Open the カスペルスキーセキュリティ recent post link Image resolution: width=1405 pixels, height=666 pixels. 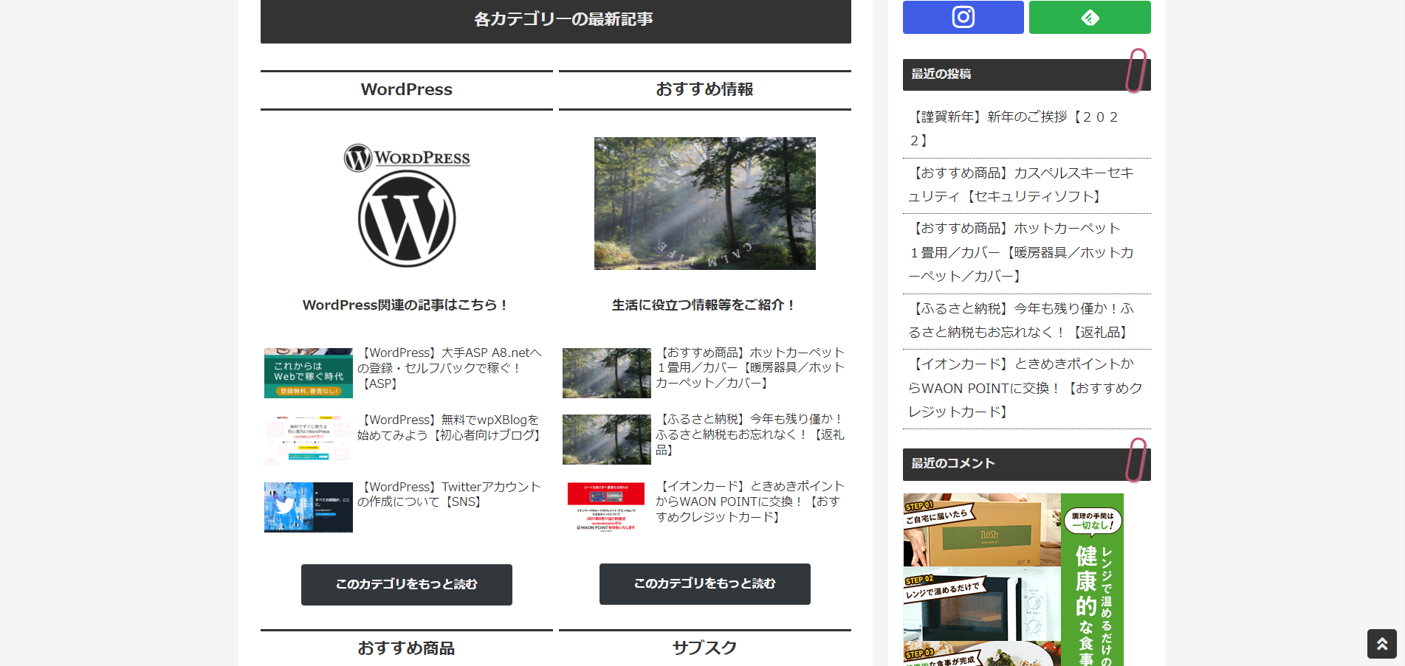point(1021,184)
